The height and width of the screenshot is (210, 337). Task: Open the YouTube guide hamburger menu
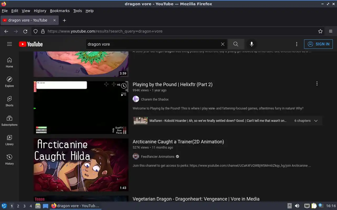9,44
